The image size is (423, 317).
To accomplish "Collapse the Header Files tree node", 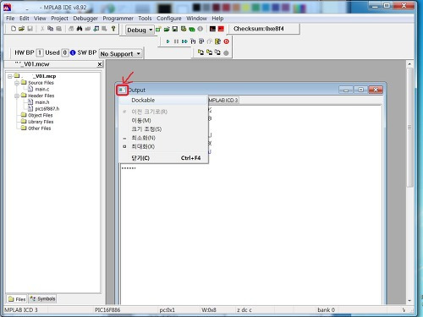I will [x=17, y=96].
